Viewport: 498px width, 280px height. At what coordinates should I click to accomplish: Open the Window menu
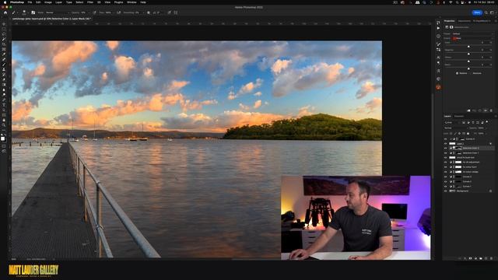click(132, 2)
